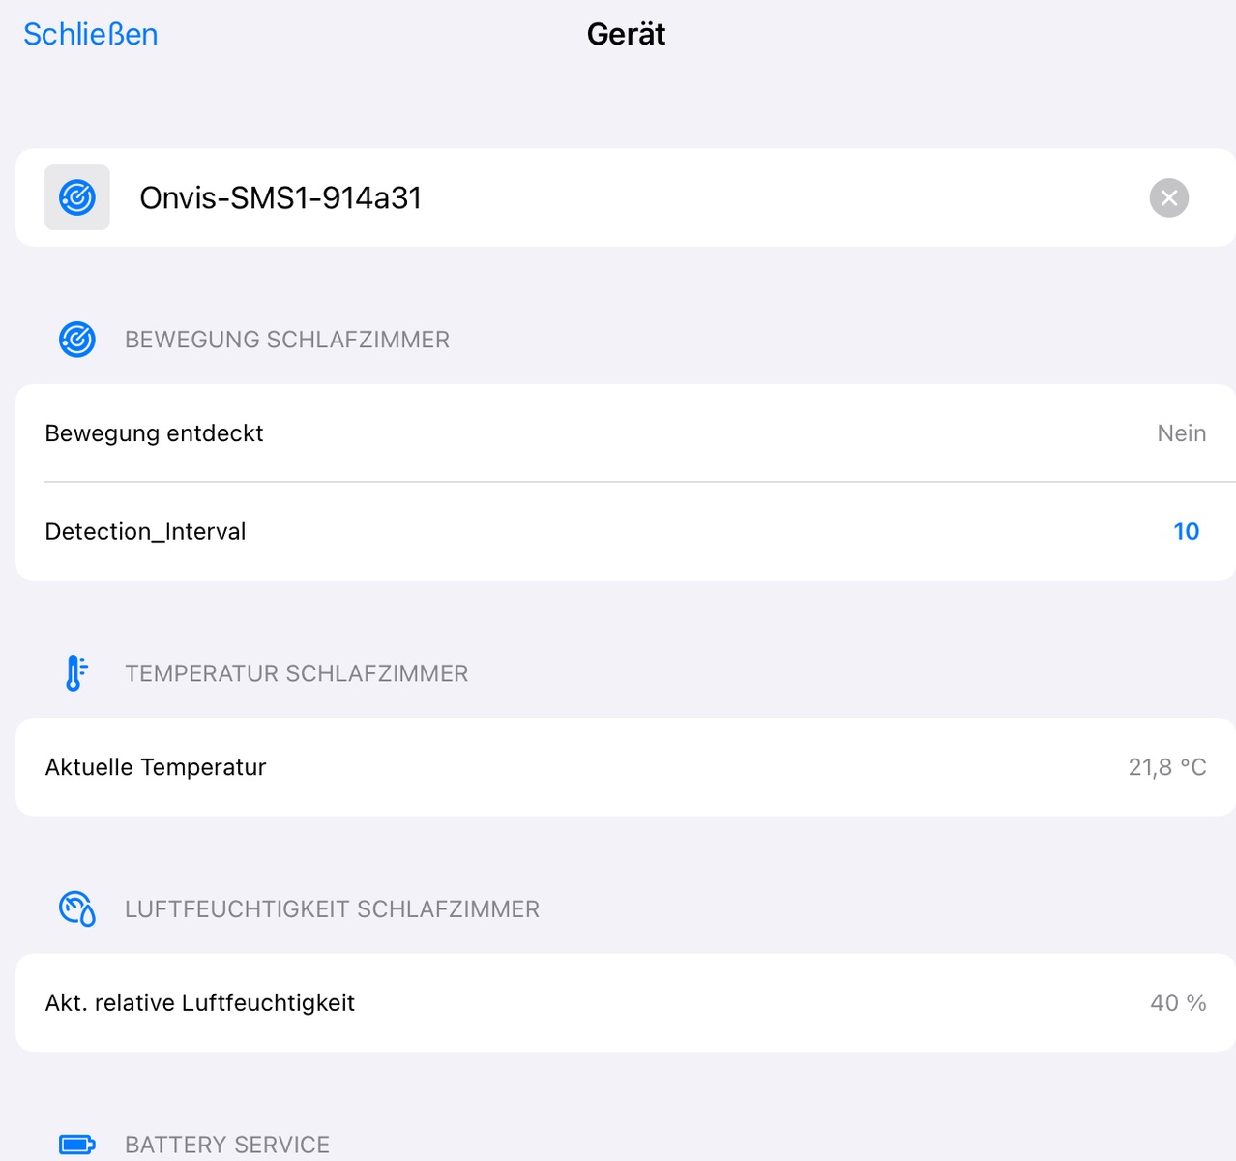The width and height of the screenshot is (1236, 1161).
Task: Open the Bewegung entdeckt row
Action: 155,433
